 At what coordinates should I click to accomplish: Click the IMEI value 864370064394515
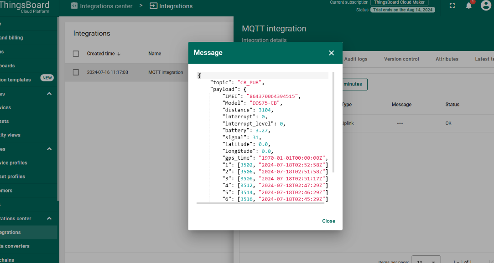click(272, 96)
